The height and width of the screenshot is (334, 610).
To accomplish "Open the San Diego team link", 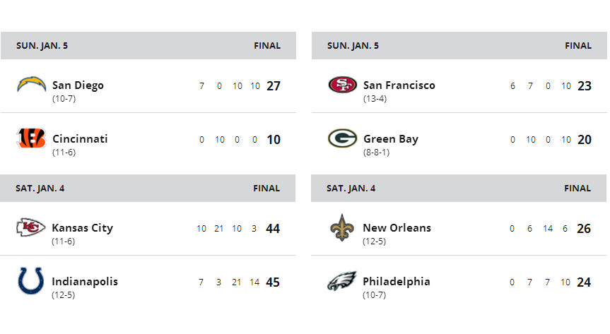I will (x=78, y=85).
